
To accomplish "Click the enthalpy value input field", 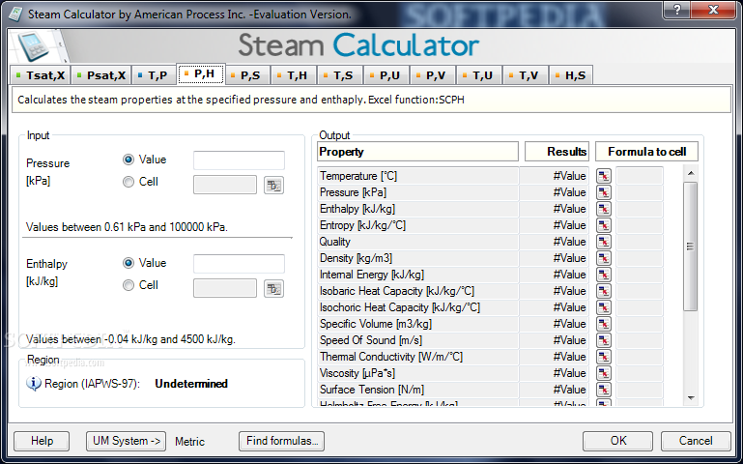I will click(x=239, y=264).
